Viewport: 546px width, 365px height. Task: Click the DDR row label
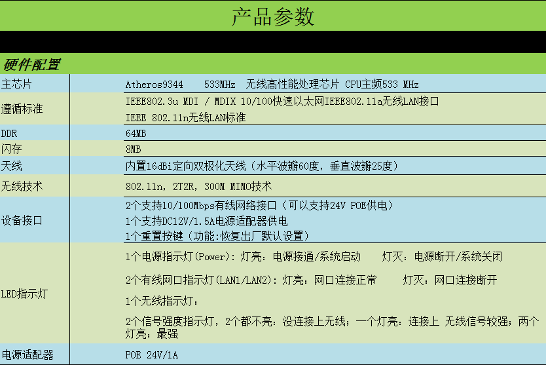pyautogui.click(x=9, y=134)
